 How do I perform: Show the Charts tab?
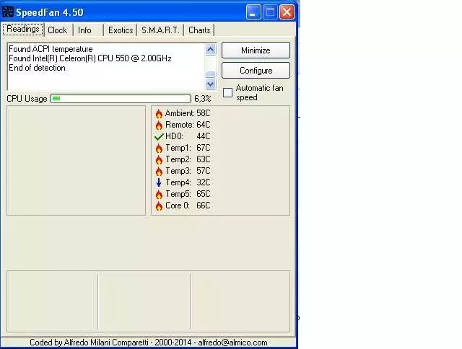coord(199,30)
